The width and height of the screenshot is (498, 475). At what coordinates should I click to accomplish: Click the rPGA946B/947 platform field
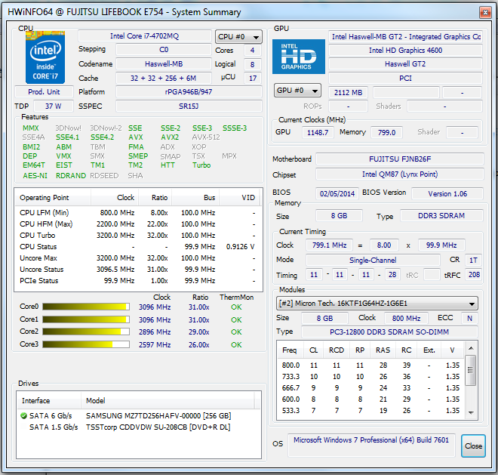click(189, 92)
